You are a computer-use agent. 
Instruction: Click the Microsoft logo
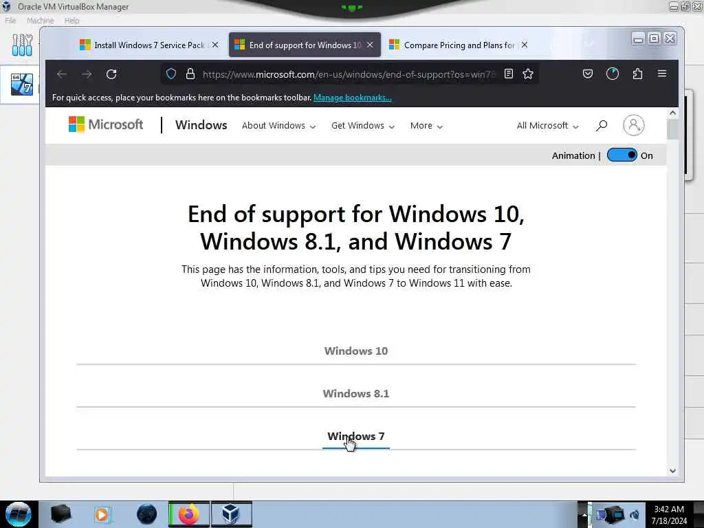[106, 124]
